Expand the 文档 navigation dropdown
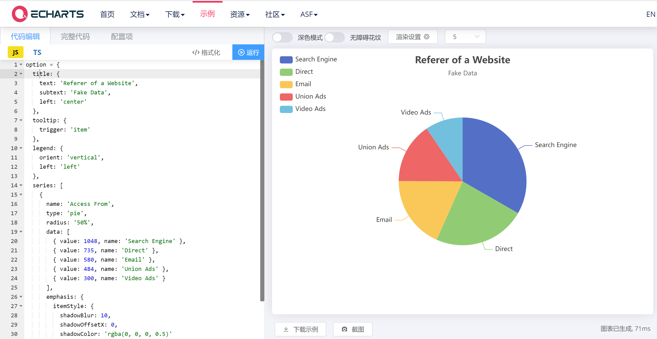This screenshot has width=657, height=339. [x=140, y=14]
